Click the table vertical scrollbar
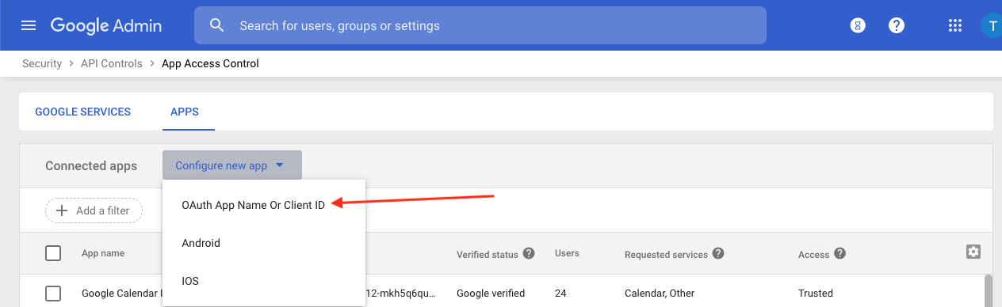The width and height of the screenshot is (1002, 307). [x=988, y=290]
